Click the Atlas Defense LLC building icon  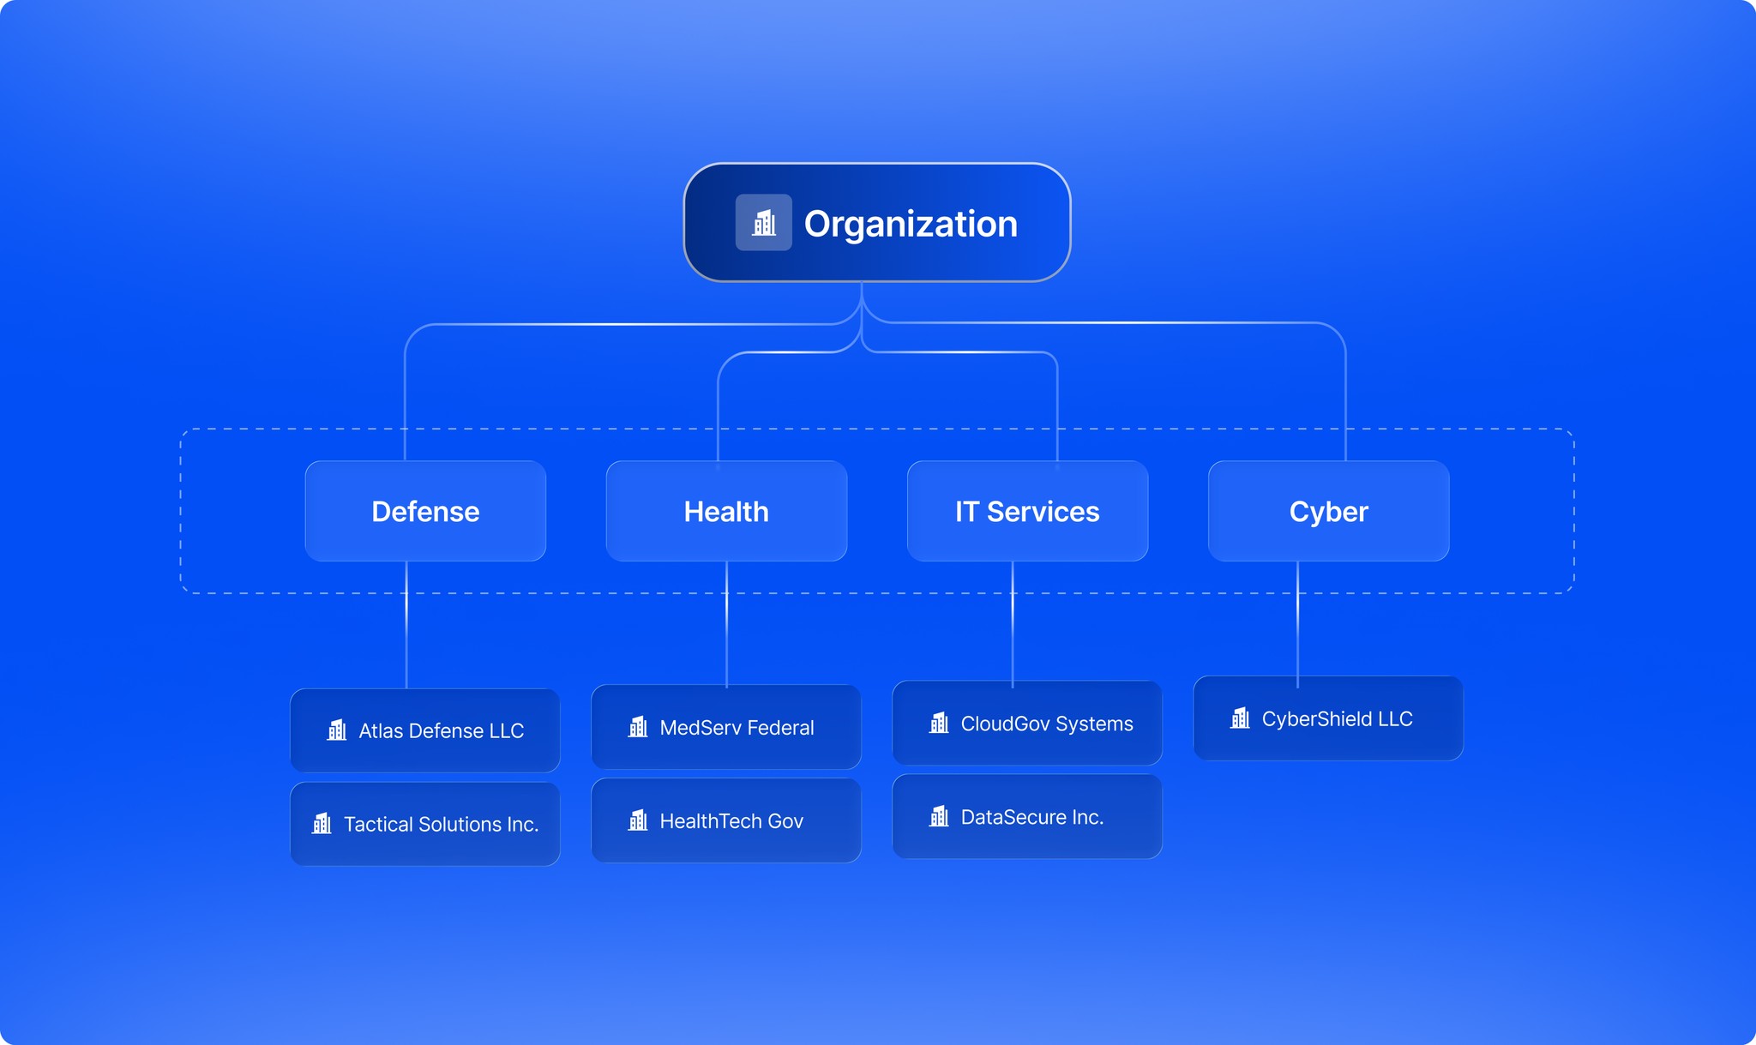[337, 730]
